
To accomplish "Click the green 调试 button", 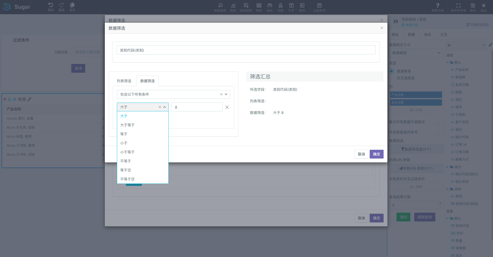I will (x=403, y=217).
